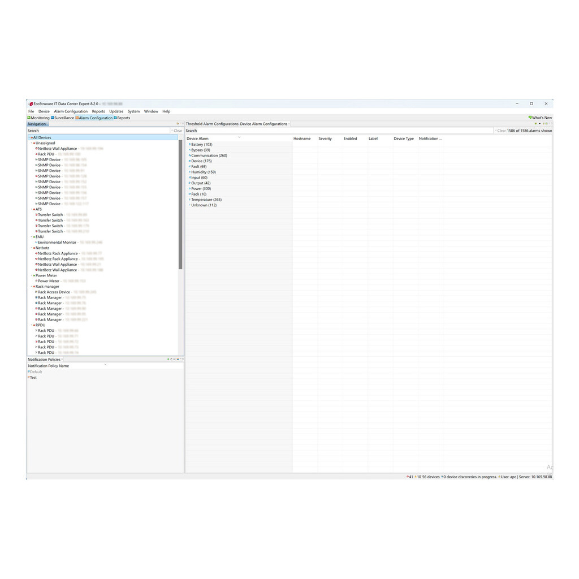The image size is (579, 579).
Task: Open the Reports perspective button
Action: point(122,118)
